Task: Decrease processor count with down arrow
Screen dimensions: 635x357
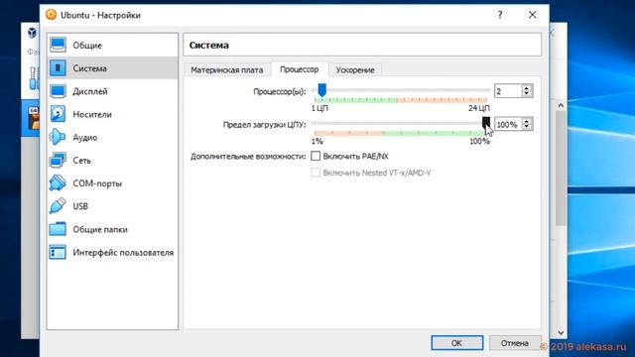Action: click(527, 94)
